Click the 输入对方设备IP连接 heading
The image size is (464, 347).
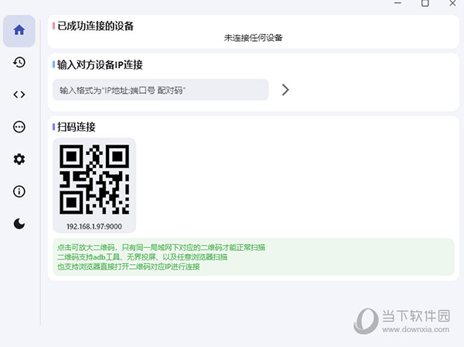point(100,64)
